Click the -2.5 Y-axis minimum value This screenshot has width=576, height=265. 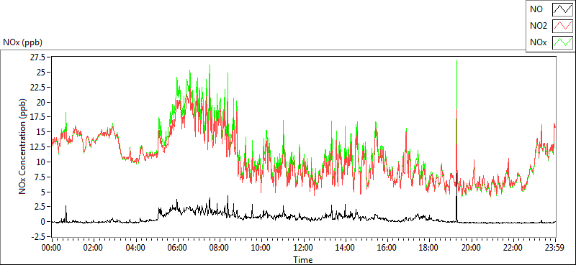tap(42, 236)
